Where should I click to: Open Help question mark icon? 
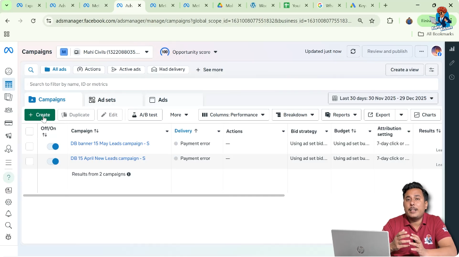point(8,177)
